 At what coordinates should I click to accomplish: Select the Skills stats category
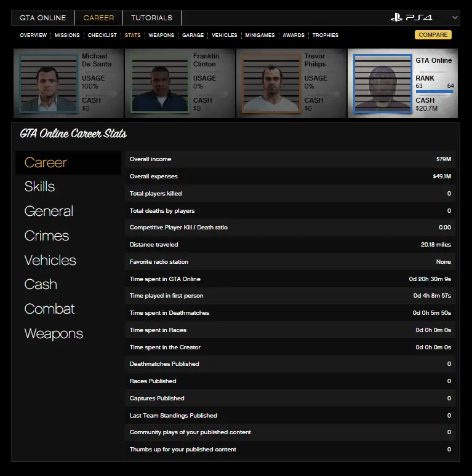(x=40, y=187)
